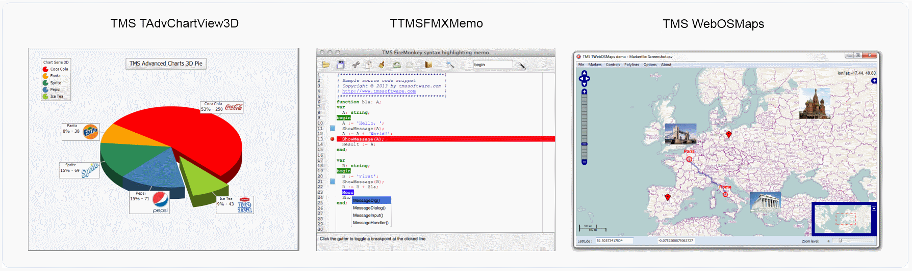Screen dimensions: 912x271
Task: Click the Ice Tea legend entry
Action: click(53, 96)
